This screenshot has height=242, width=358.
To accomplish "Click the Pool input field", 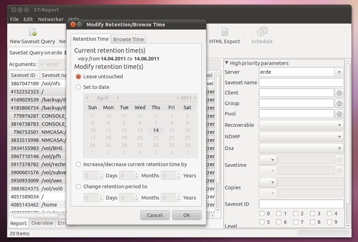I will (296, 114).
